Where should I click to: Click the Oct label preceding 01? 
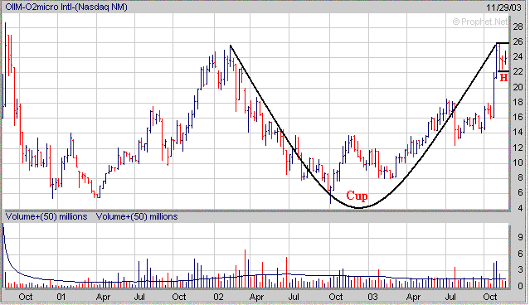(x=26, y=298)
